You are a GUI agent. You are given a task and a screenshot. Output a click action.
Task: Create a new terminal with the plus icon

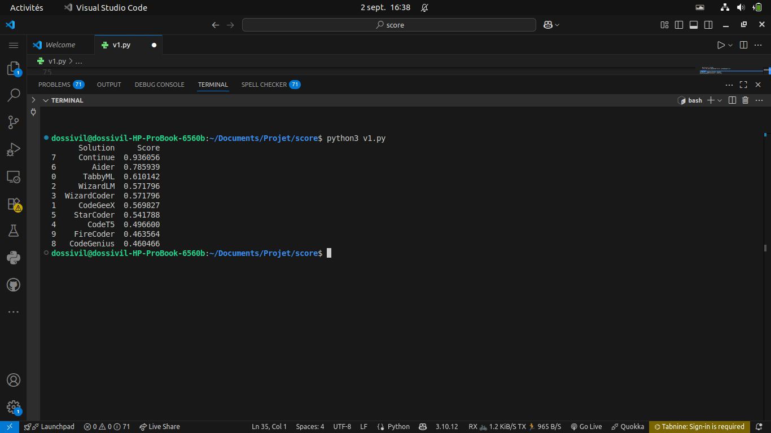click(x=711, y=100)
